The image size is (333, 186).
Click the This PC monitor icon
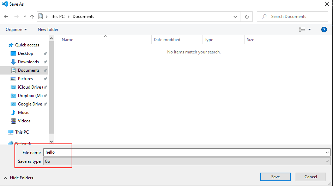11,132
